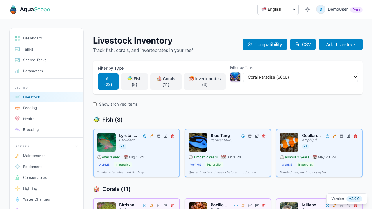Screen dimensions: 372x209
Task: Expand the UPKEEP sidebar section
Action: tap(76, 146)
